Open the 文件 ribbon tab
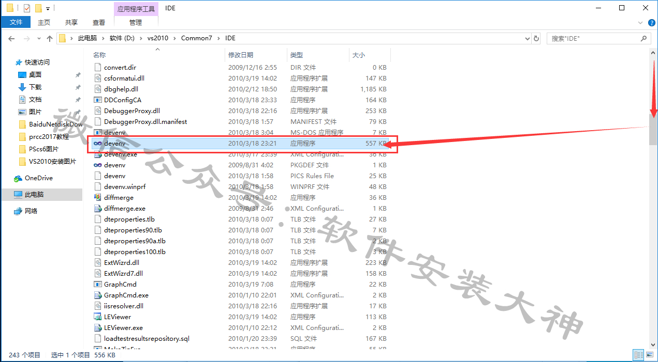Image resolution: width=658 pixels, height=362 pixels. pos(16,22)
